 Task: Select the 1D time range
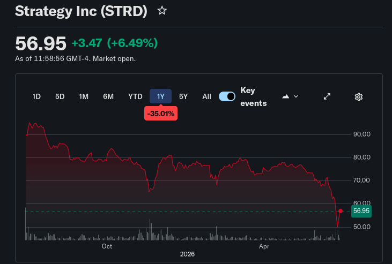pyautogui.click(x=36, y=96)
